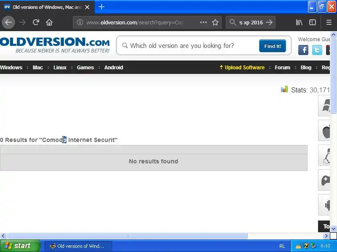Click the 0 Results for heading

click(59, 140)
